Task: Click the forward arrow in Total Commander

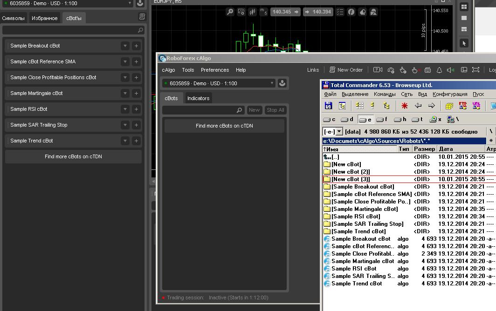Action: (x=432, y=106)
